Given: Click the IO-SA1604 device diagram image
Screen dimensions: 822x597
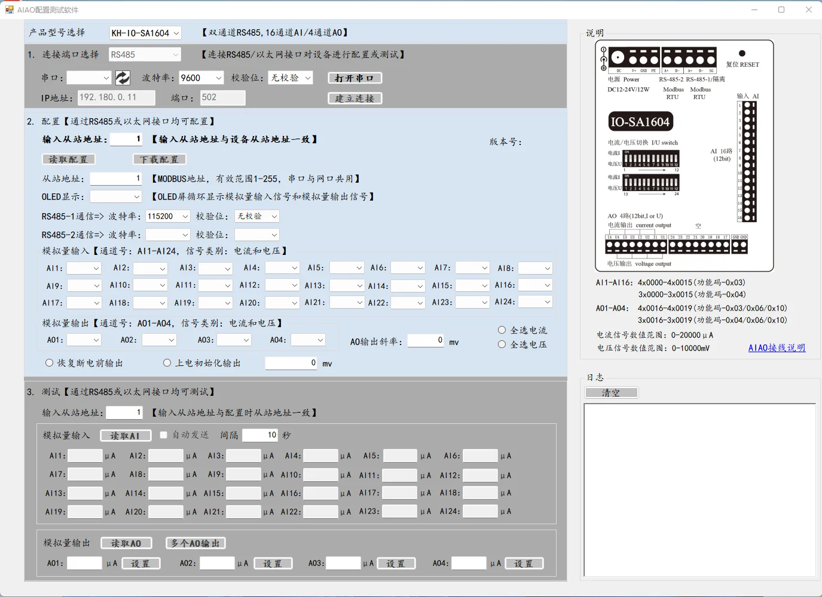Looking at the screenshot, I should (x=685, y=156).
